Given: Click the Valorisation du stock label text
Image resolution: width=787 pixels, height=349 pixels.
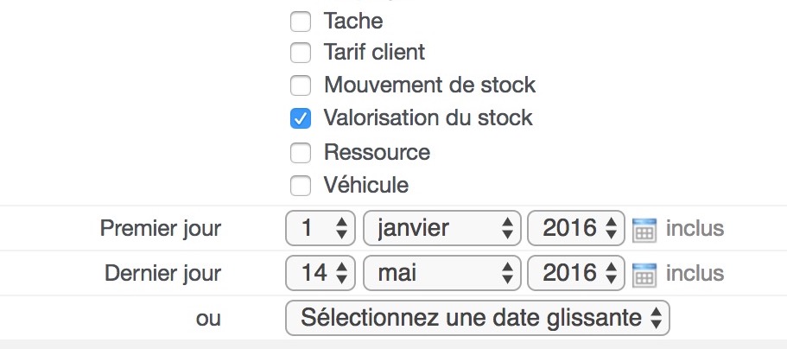Looking at the screenshot, I should pos(428,118).
